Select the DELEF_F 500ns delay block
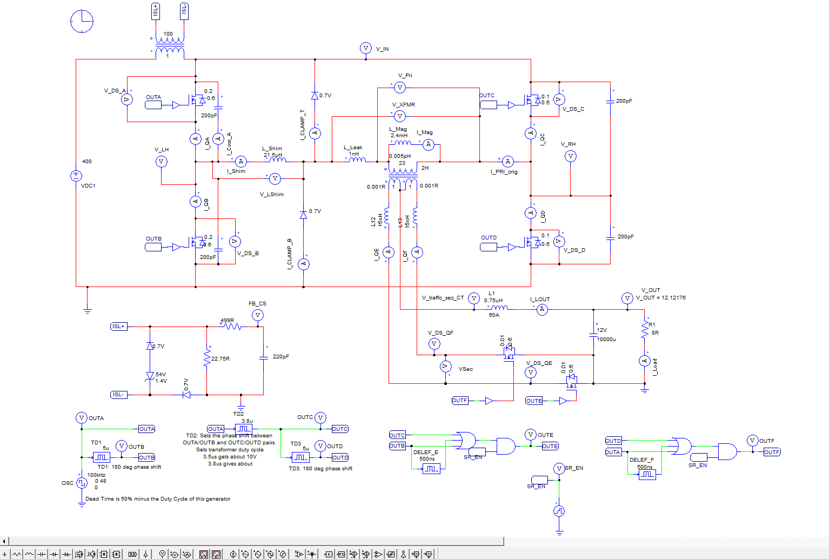 pyautogui.click(x=647, y=475)
